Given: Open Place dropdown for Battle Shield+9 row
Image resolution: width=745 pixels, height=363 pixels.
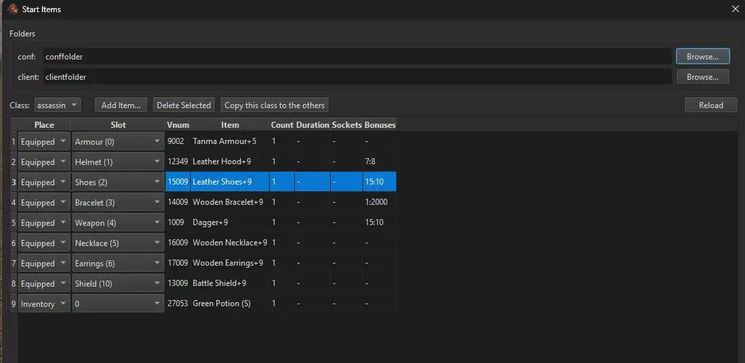Looking at the screenshot, I should click(x=44, y=284).
